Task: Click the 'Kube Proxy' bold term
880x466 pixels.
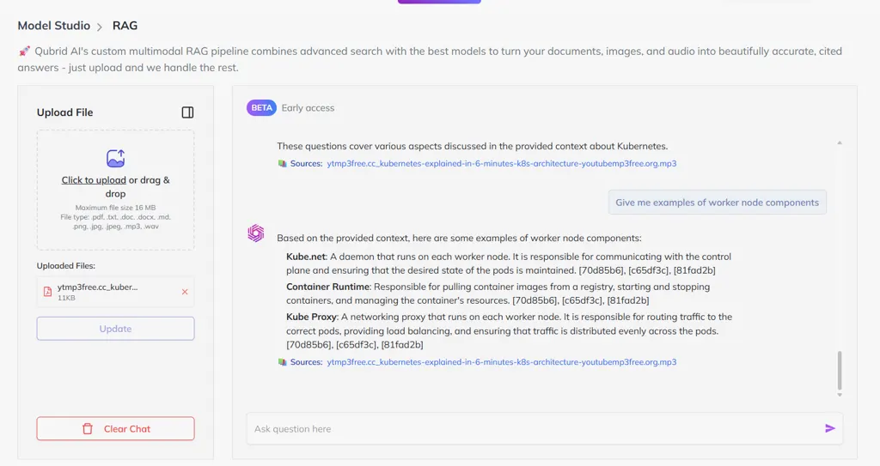Action: (311, 317)
